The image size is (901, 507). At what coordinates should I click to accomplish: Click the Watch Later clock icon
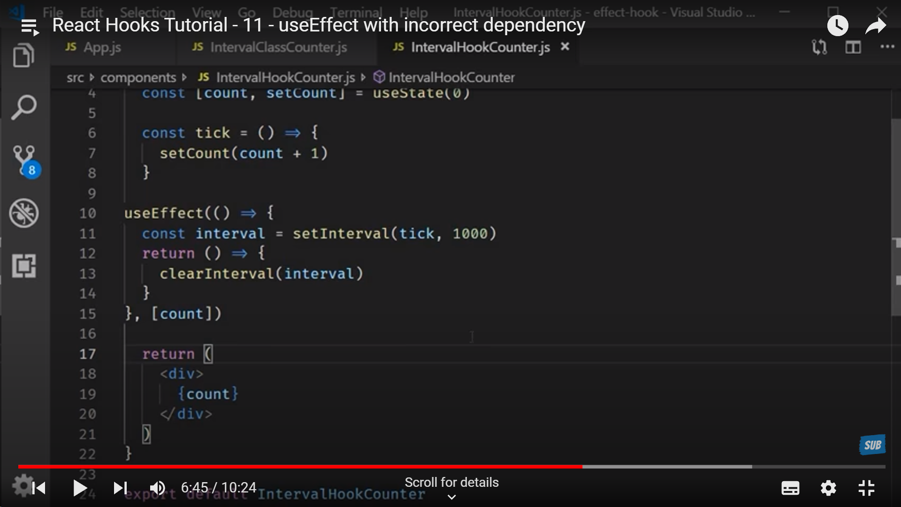click(x=838, y=26)
